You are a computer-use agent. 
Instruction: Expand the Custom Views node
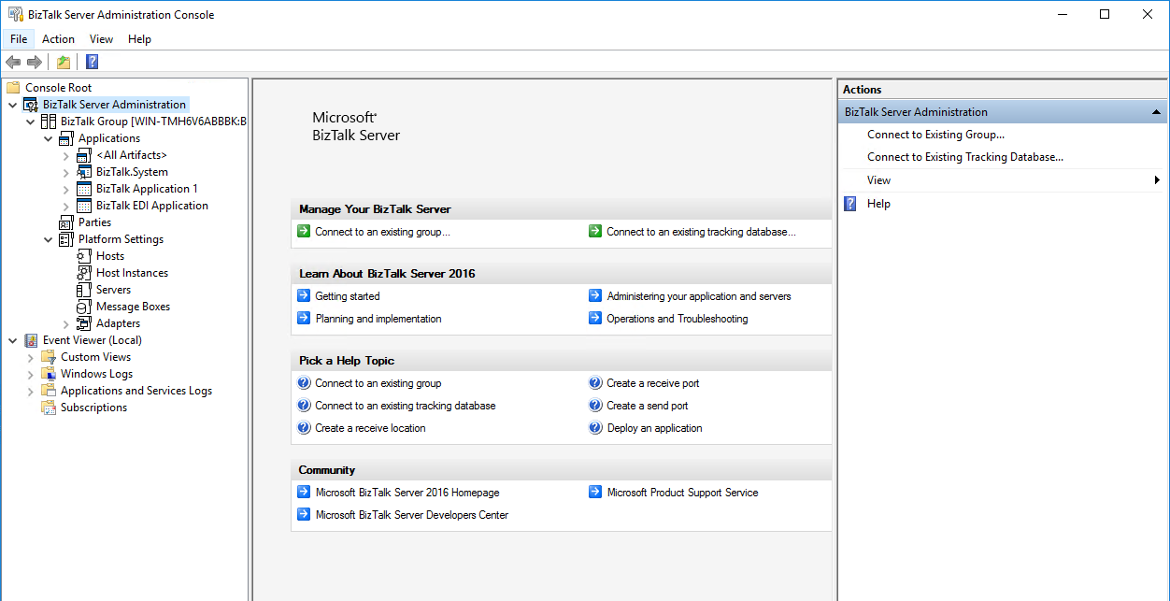(x=31, y=357)
